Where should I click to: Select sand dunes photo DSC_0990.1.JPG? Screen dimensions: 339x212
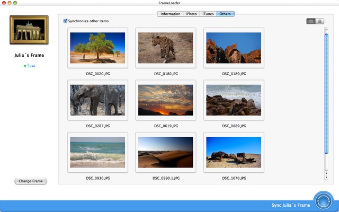click(166, 152)
